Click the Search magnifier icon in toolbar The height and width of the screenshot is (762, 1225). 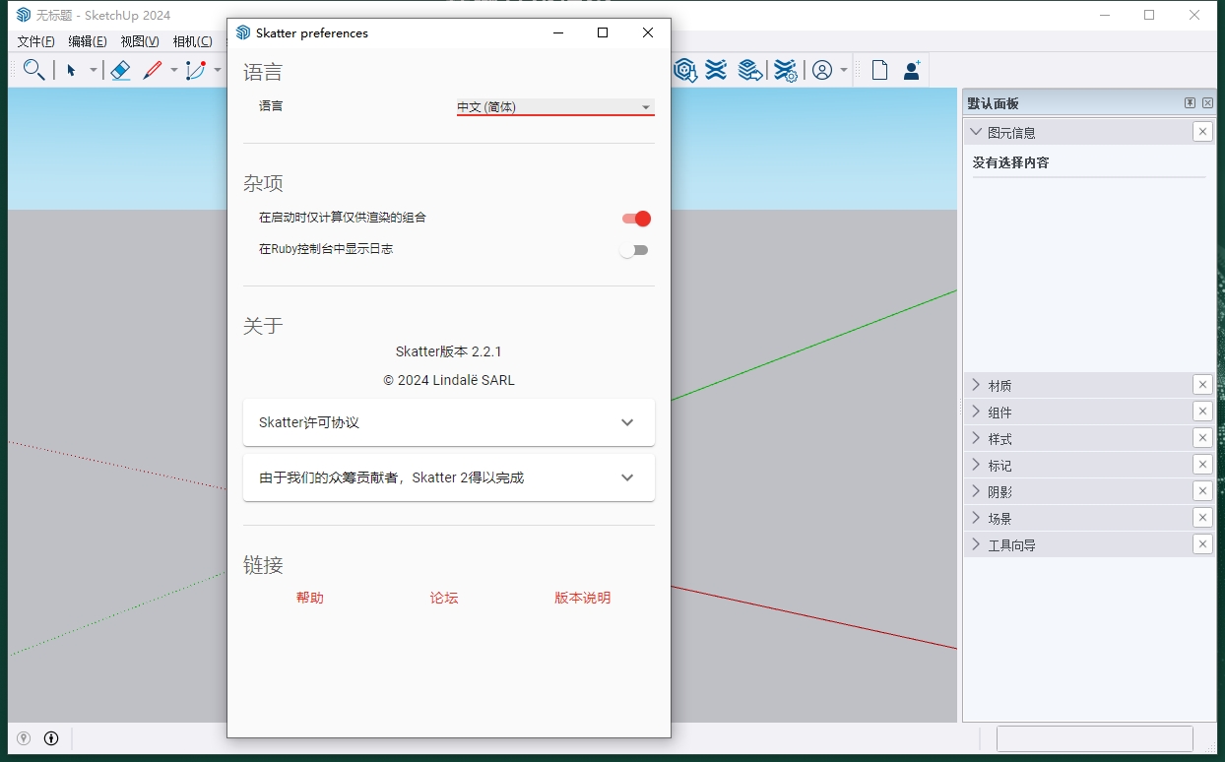[33, 70]
